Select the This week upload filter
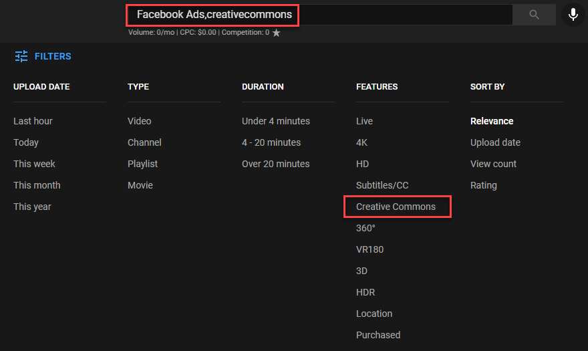Viewport: 588px width, 351px height. point(34,164)
